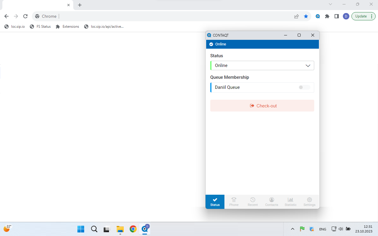Viewport: 378px width, 236px height.
Task: Toggle the Chrome bookmarks star
Action: tap(306, 16)
